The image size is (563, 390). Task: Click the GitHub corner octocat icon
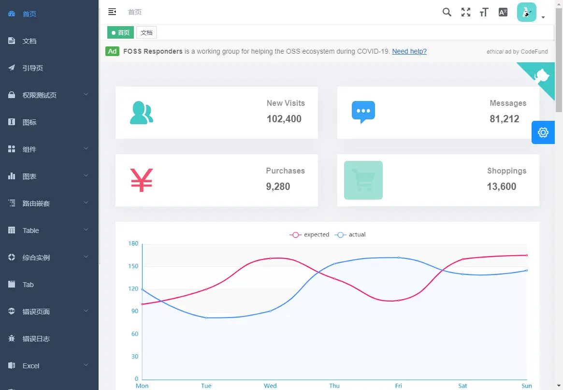coord(541,76)
